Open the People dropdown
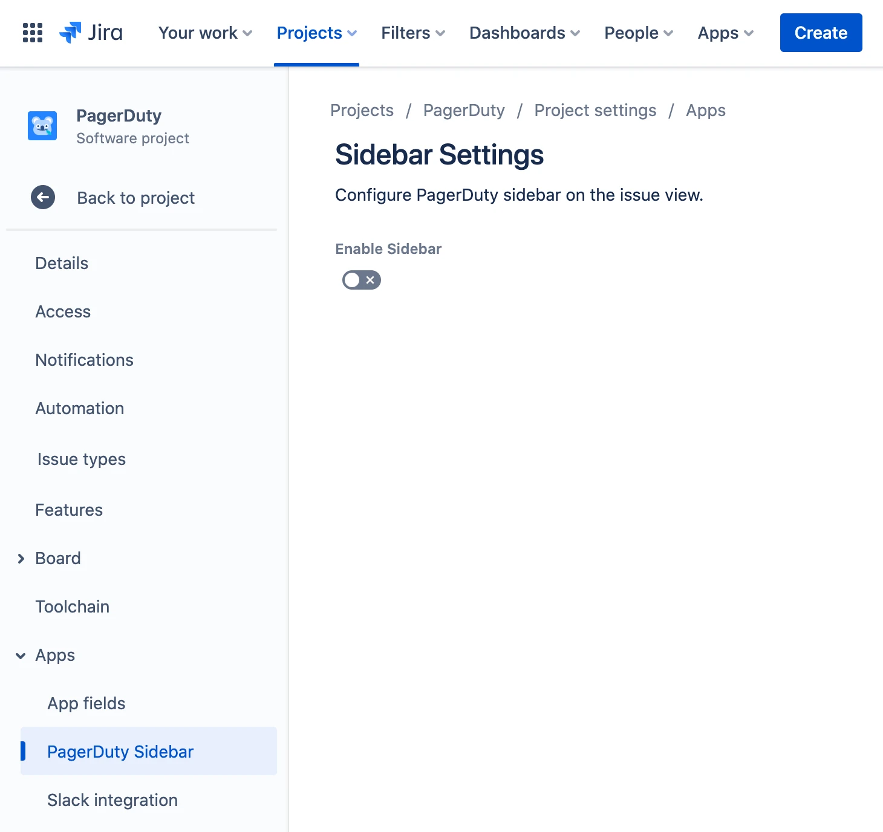Viewport: 883px width, 832px height. pyautogui.click(x=639, y=33)
